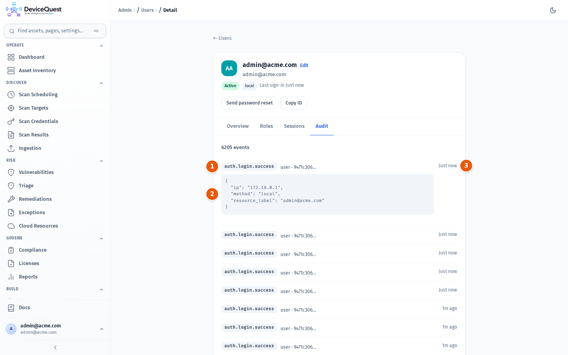Open Scan Scheduling clock icon
The height and width of the screenshot is (355, 568).
[x=11, y=95]
